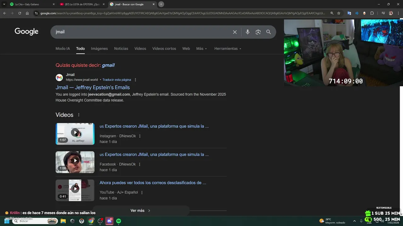The image size is (403, 226).
Task: Select Imágenes search tab
Action: (99, 49)
